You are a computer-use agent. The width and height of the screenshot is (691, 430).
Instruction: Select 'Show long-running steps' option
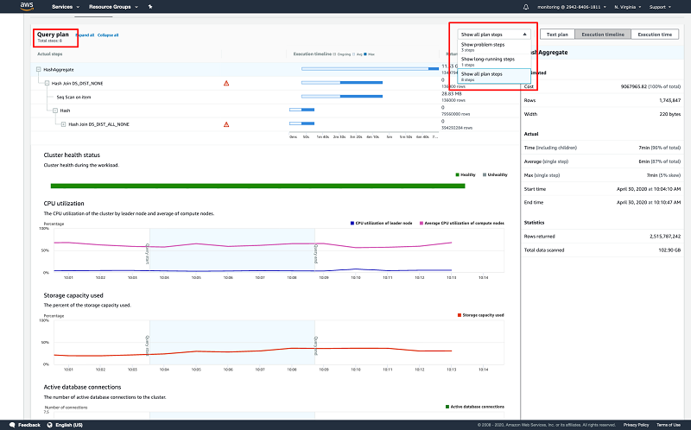488,60
